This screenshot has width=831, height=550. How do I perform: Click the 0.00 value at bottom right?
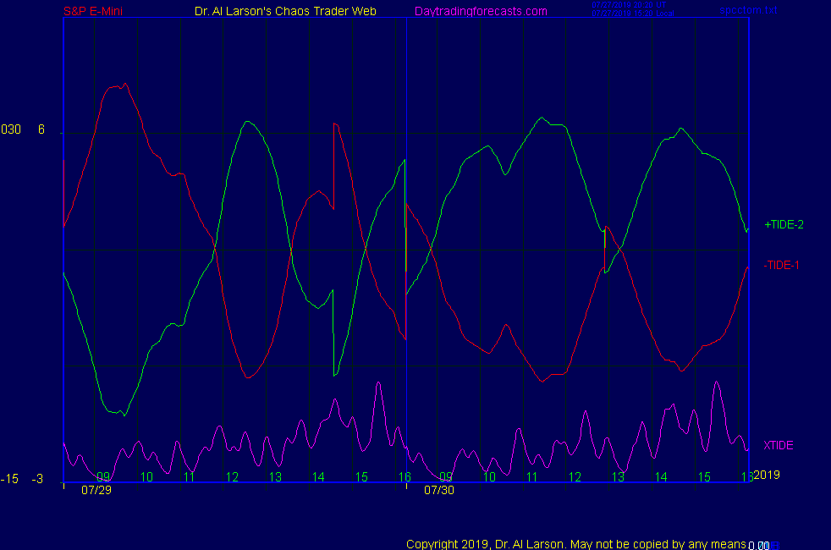pos(759,546)
